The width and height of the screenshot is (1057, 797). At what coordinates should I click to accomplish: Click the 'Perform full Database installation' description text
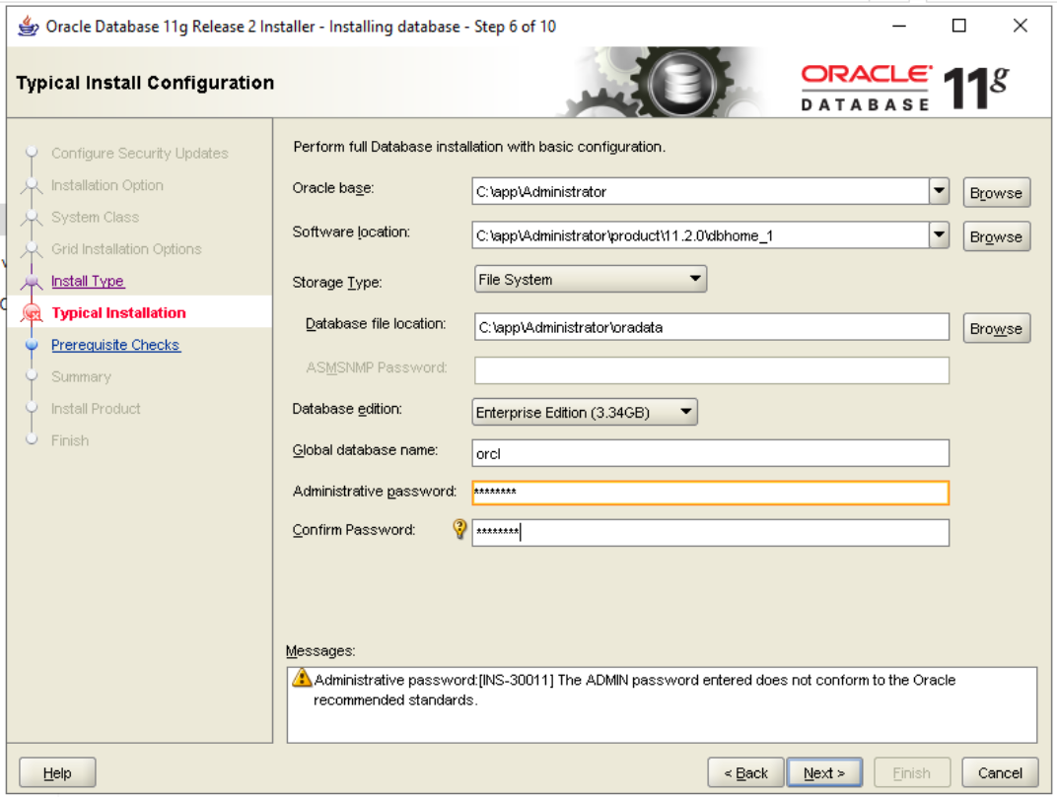[x=479, y=147]
